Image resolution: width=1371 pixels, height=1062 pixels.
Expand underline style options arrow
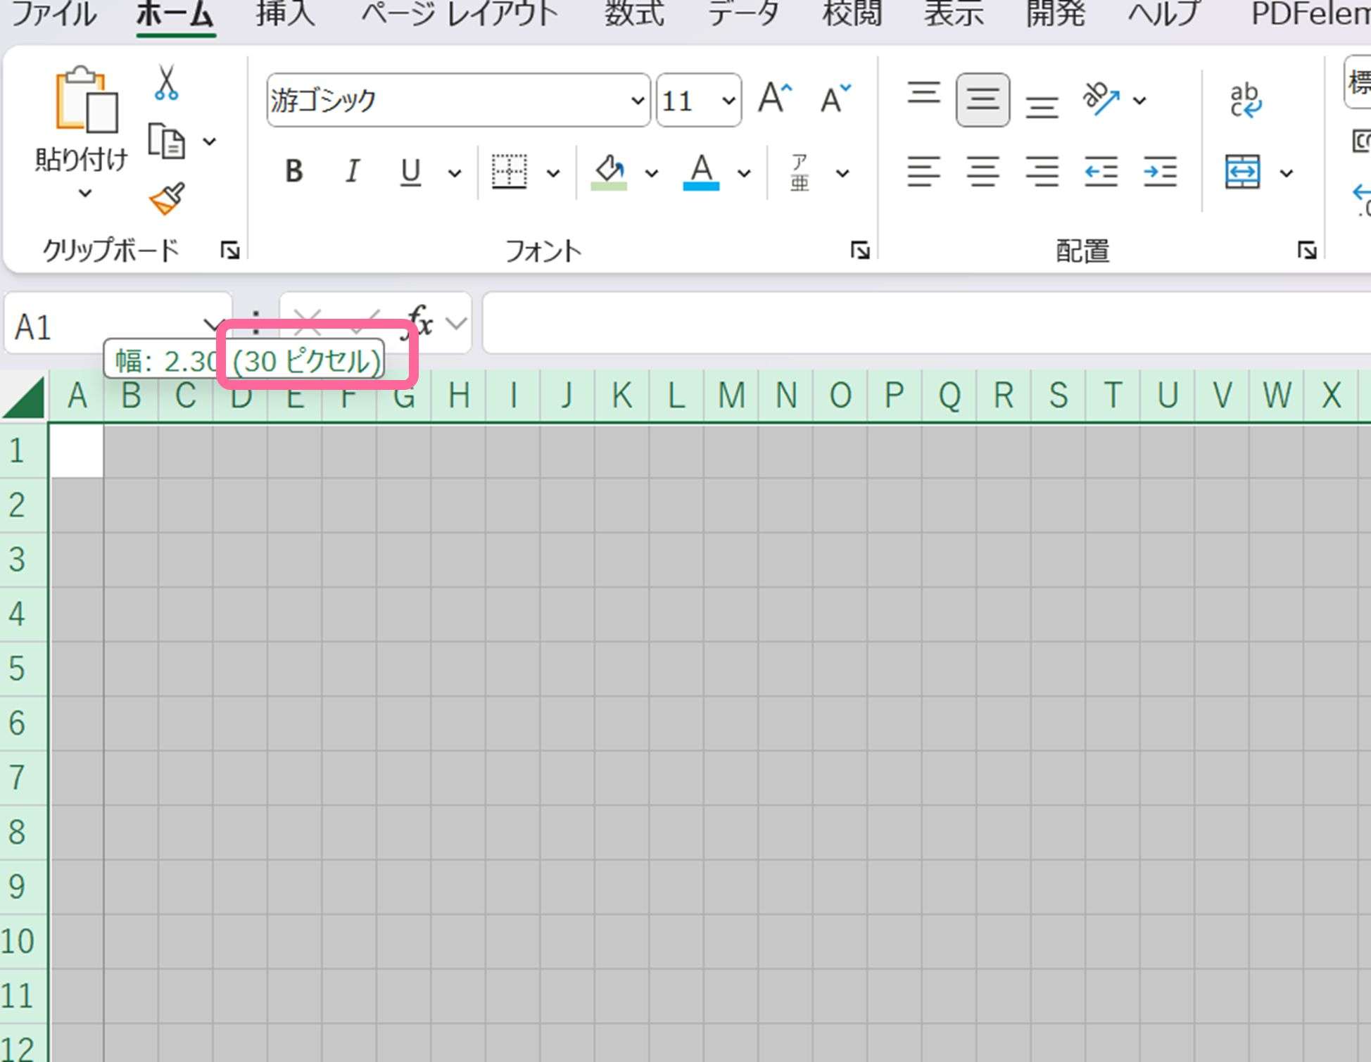tap(455, 172)
